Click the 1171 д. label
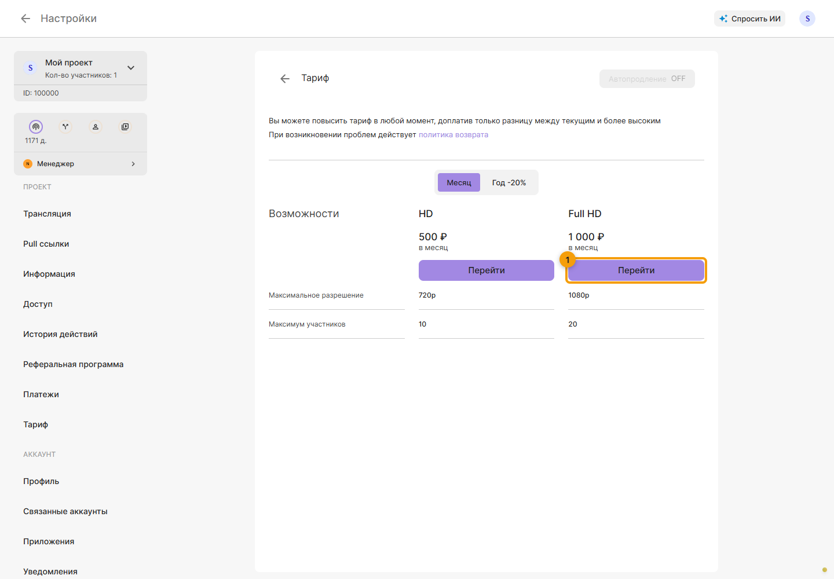Image resolution: width=834 pixels, height=579 pixels. (x=35, y=141)
